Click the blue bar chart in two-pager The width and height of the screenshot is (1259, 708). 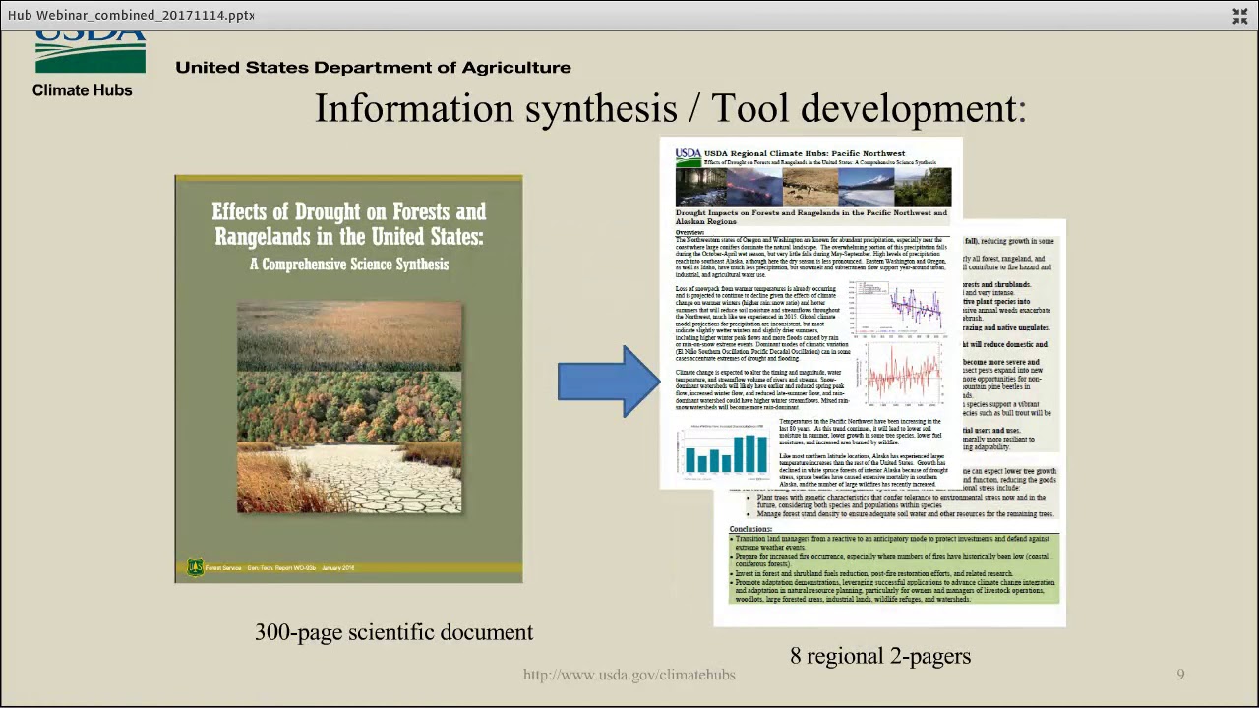(x=723, y=451)
